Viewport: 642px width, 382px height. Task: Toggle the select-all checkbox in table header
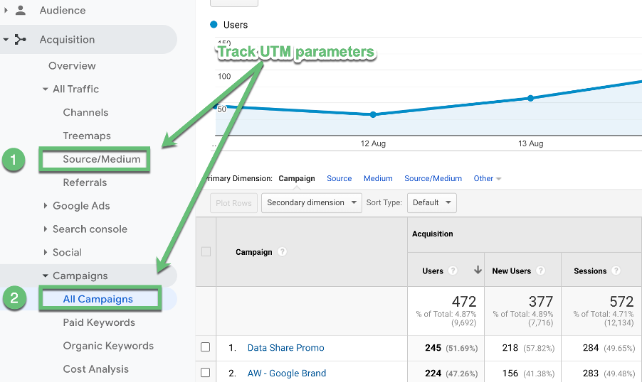tap(206, 251)
